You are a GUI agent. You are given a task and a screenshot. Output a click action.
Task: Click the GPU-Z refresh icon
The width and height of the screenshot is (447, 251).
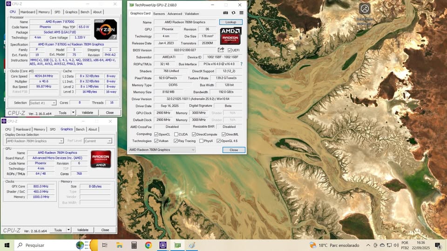click(x=233, y=13)
